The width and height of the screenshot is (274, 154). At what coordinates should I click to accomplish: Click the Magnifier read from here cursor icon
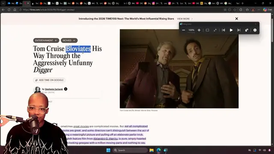(247, 30)
